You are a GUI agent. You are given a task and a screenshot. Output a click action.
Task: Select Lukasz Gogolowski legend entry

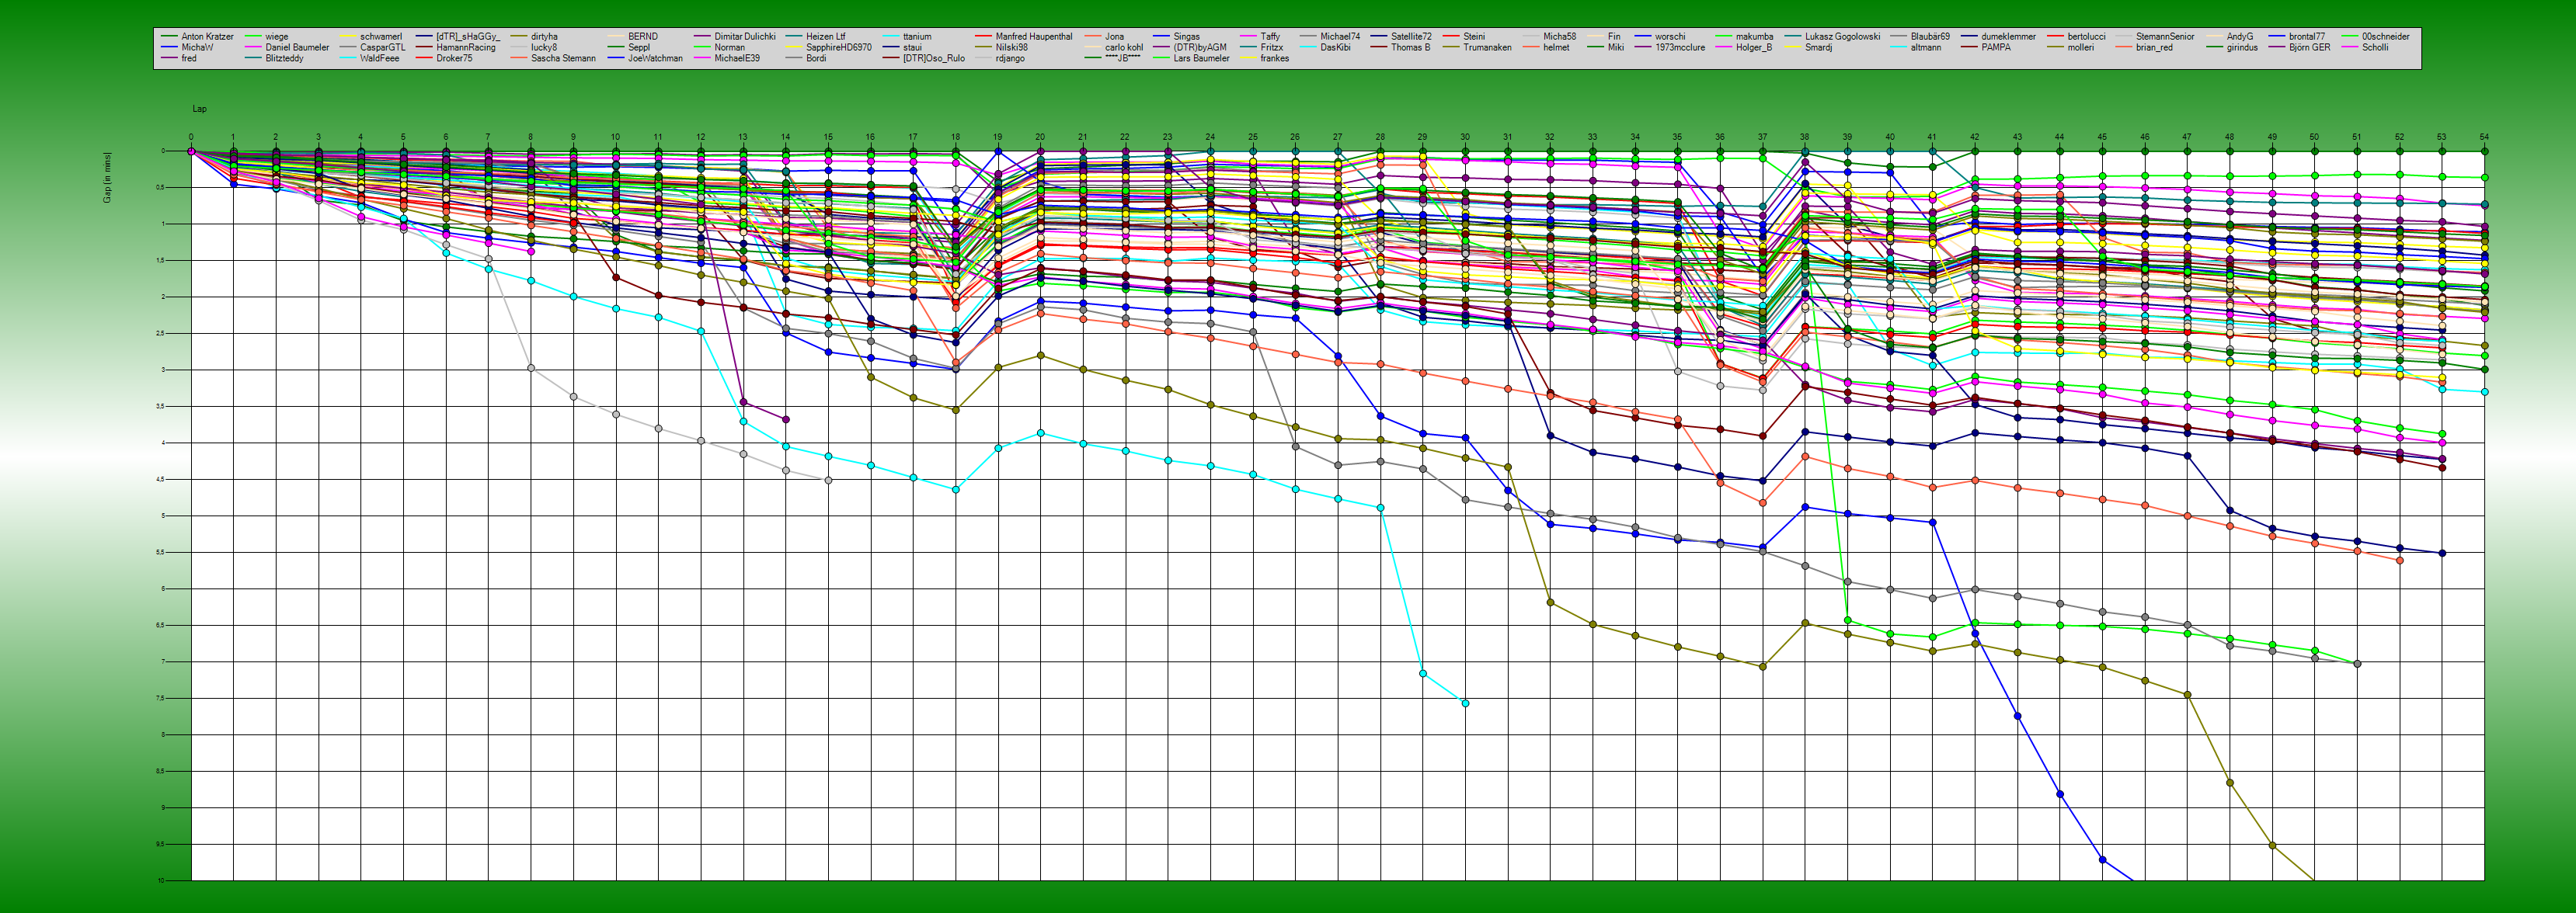point(1842,37)
